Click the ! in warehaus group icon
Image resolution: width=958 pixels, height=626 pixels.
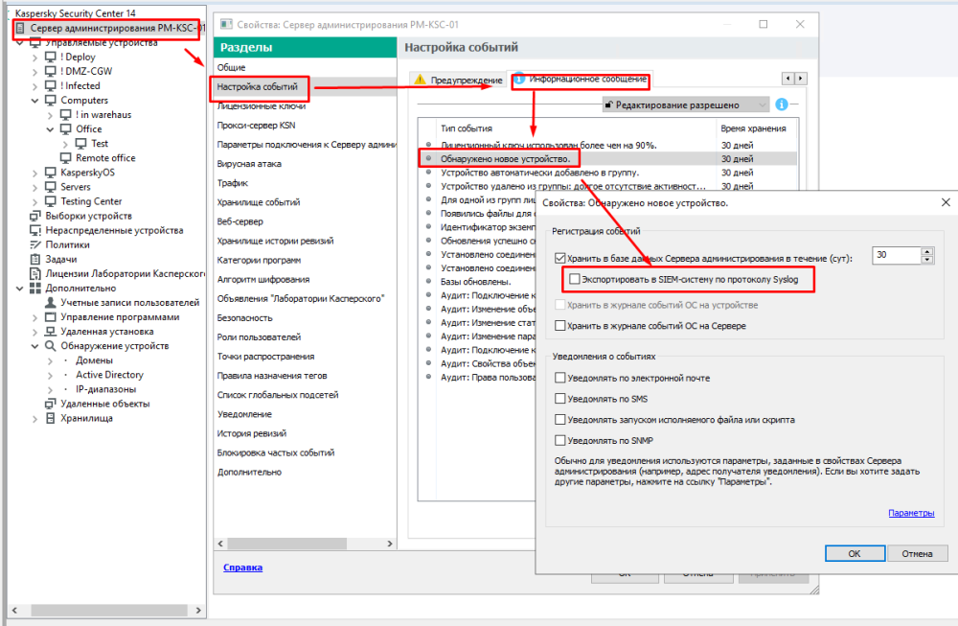(x=66, y=114)
